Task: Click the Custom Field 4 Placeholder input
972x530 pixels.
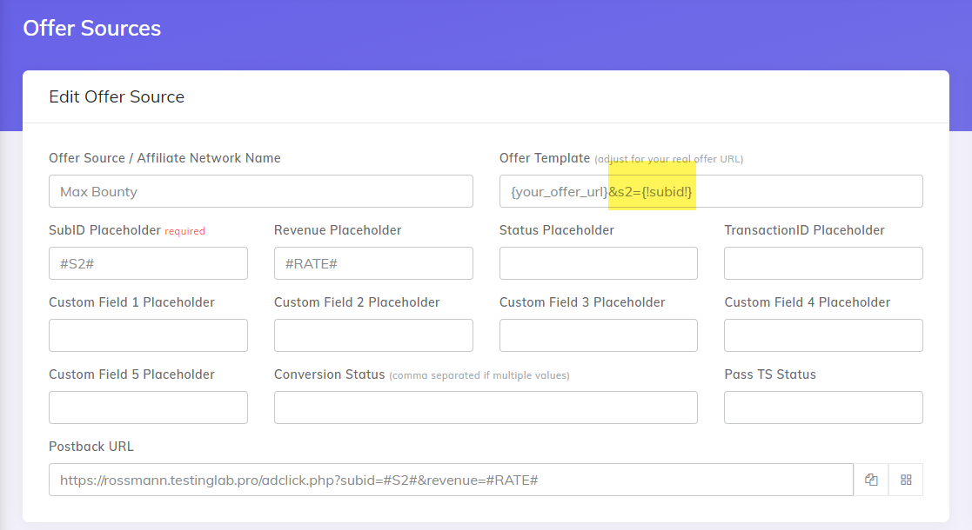Action: coord(822,335)
